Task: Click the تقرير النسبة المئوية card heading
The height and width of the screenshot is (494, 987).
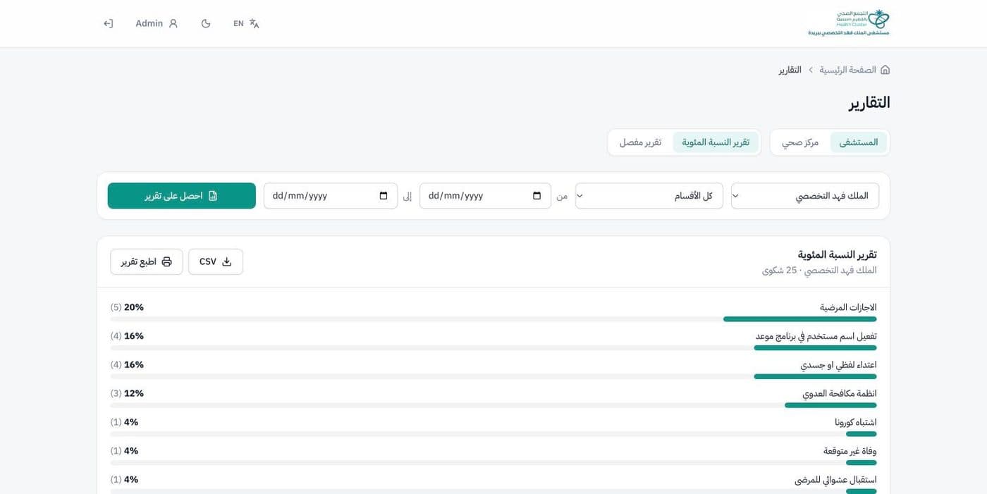Action: click(838, 254)
